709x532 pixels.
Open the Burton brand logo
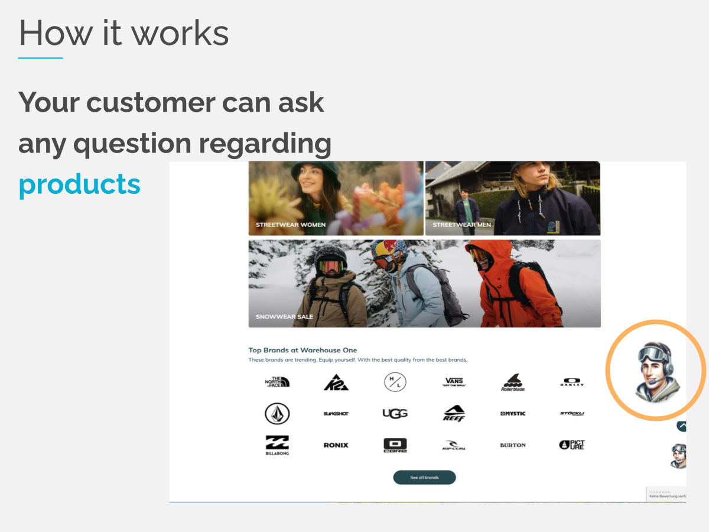[x=513, y=445]
